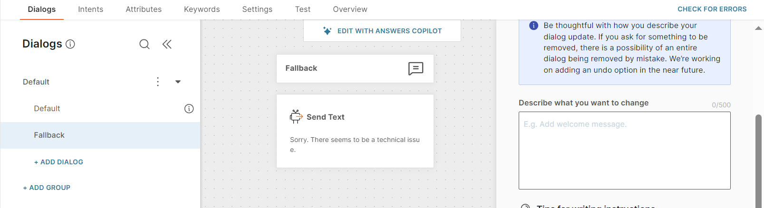The width and height of the screenshot is (764, 208).
Task: Go to the Keywords tab
Action: pos(202,9)
